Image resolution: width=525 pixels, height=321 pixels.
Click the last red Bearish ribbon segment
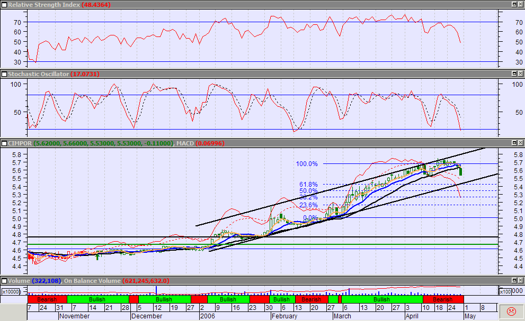[442, 299]
